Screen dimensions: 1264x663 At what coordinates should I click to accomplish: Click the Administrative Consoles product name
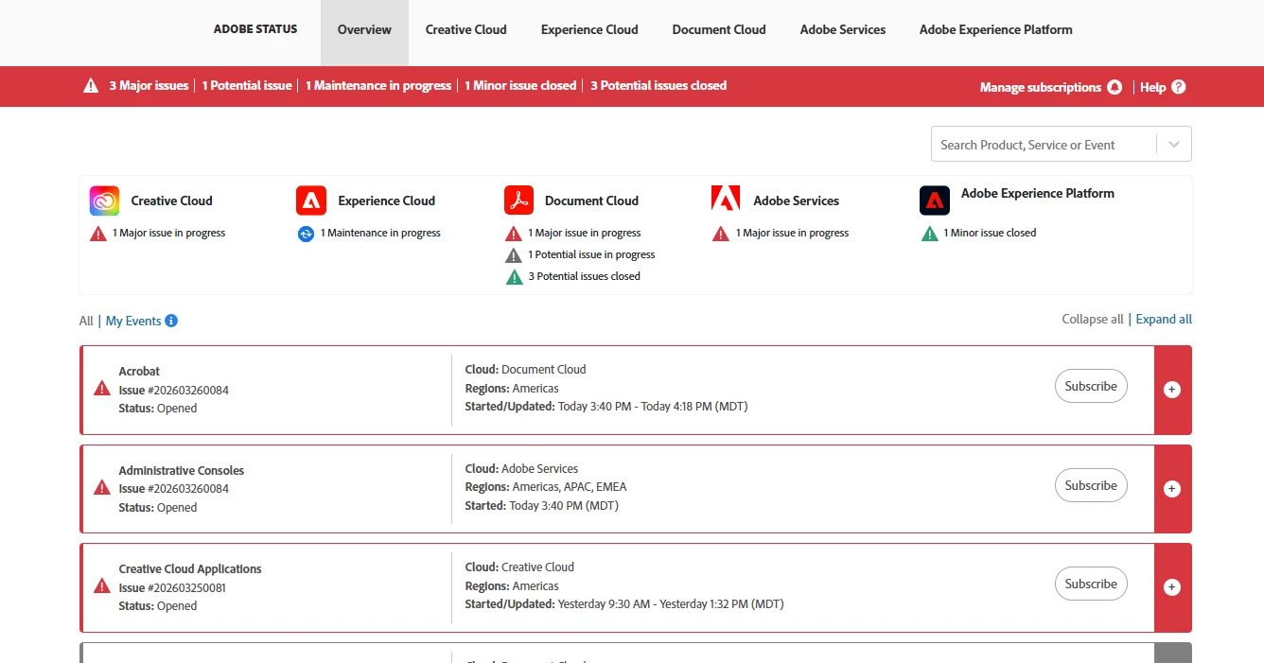click(x=182, y=470)
